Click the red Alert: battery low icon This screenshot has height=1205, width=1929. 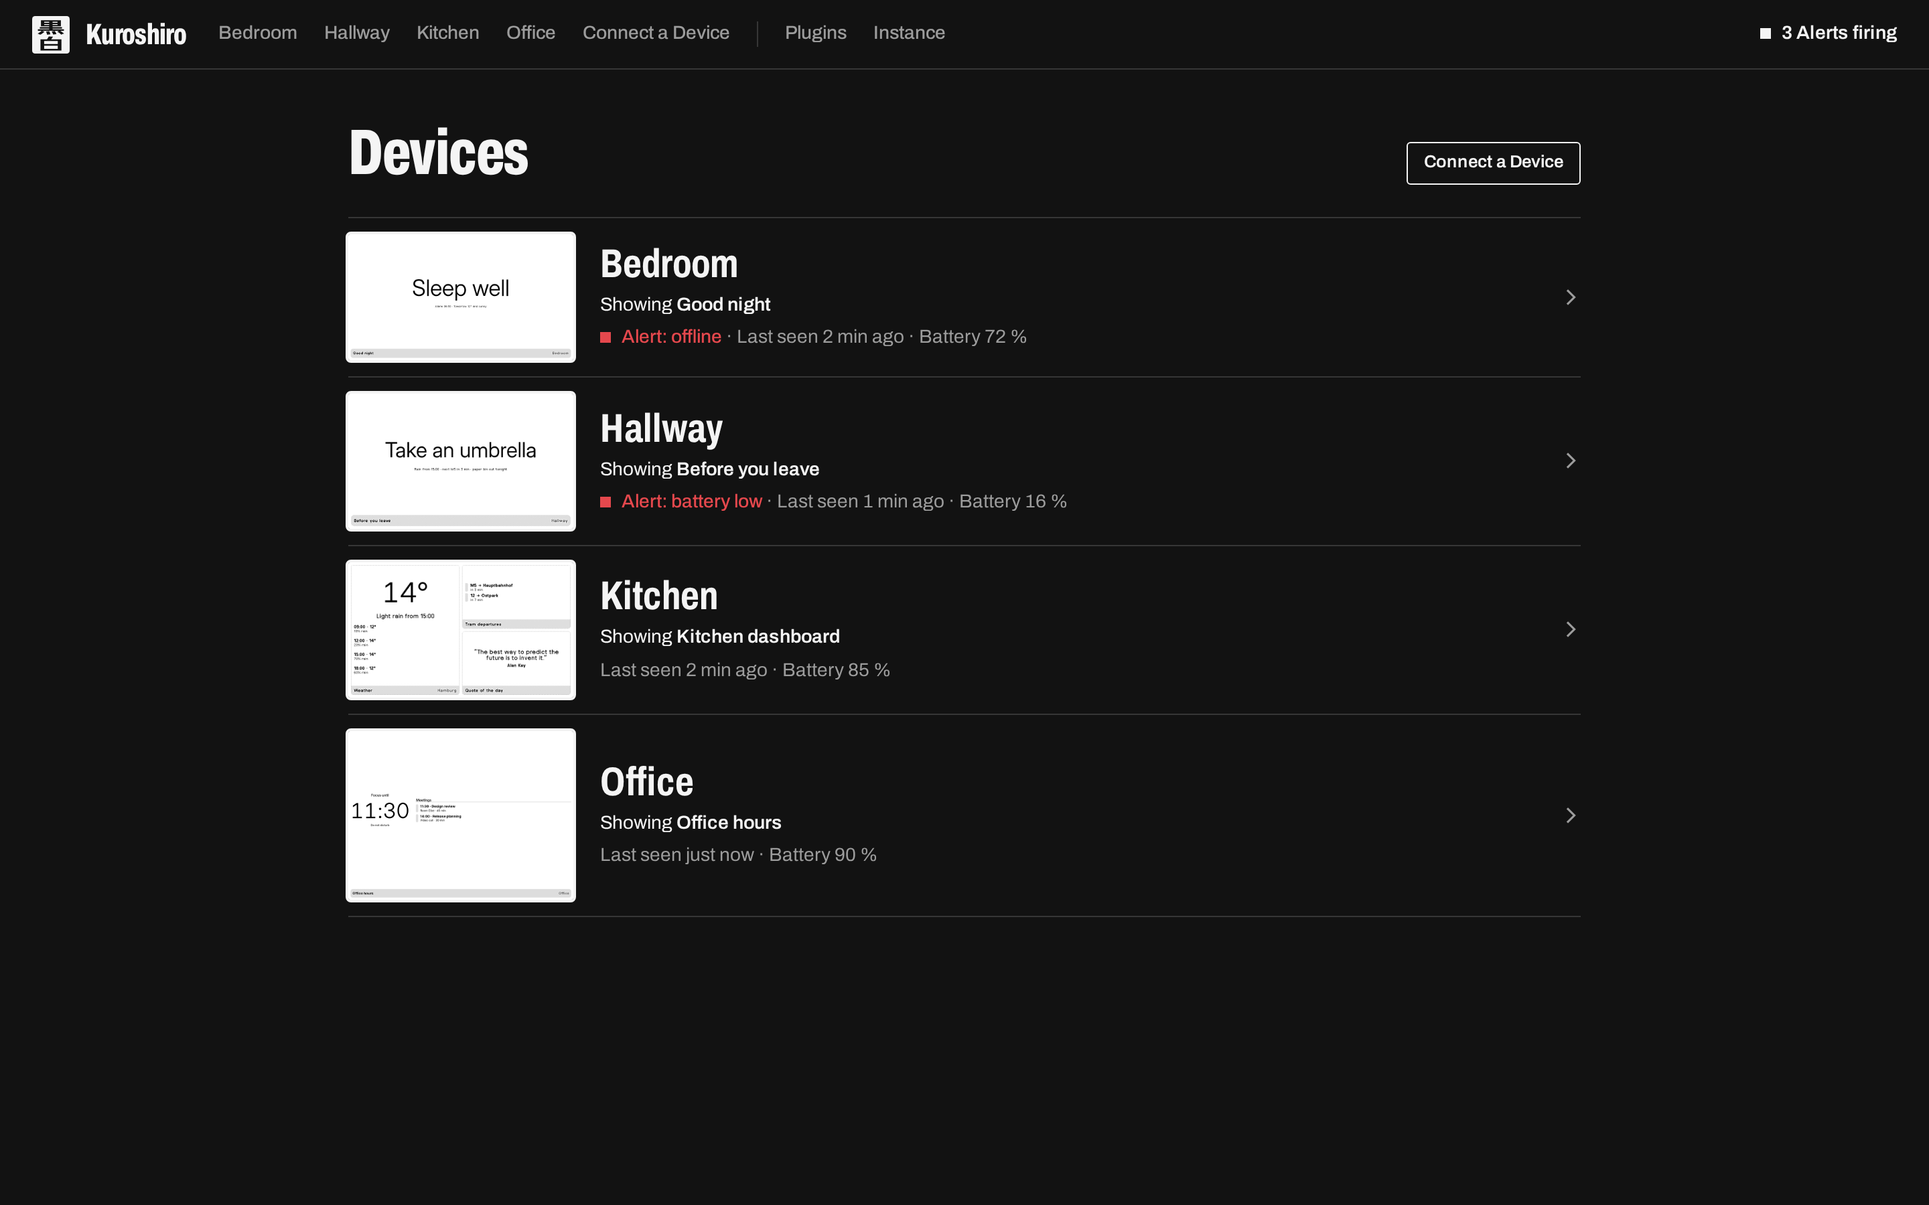pos(605,502)
